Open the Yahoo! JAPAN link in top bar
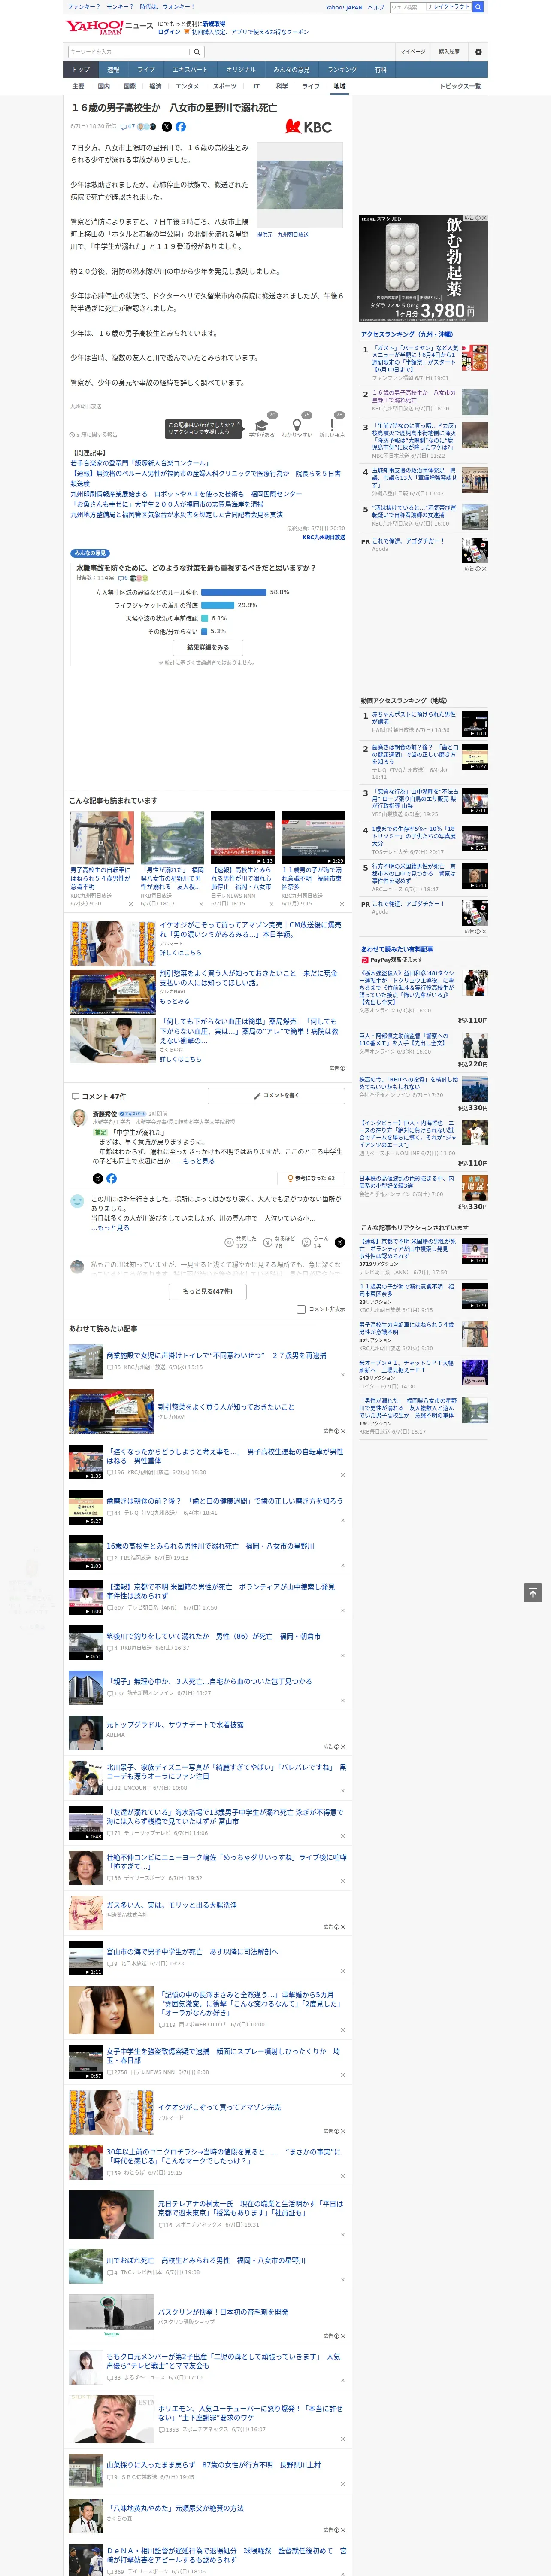Screen dimensions: 551x2576 [x=344, y=7]
